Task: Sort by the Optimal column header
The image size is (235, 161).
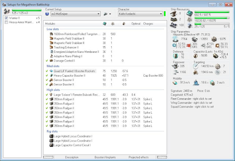Action: pyautogui.click(x=136, y=23)
